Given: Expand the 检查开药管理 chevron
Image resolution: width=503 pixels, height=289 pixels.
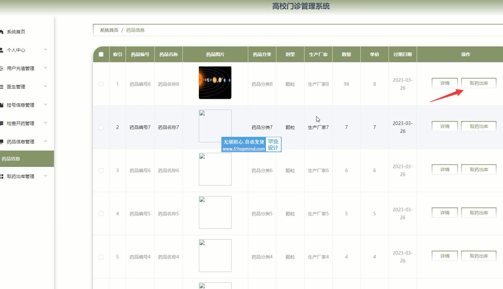Looking at the screenshot, I should tap(45, 123).
